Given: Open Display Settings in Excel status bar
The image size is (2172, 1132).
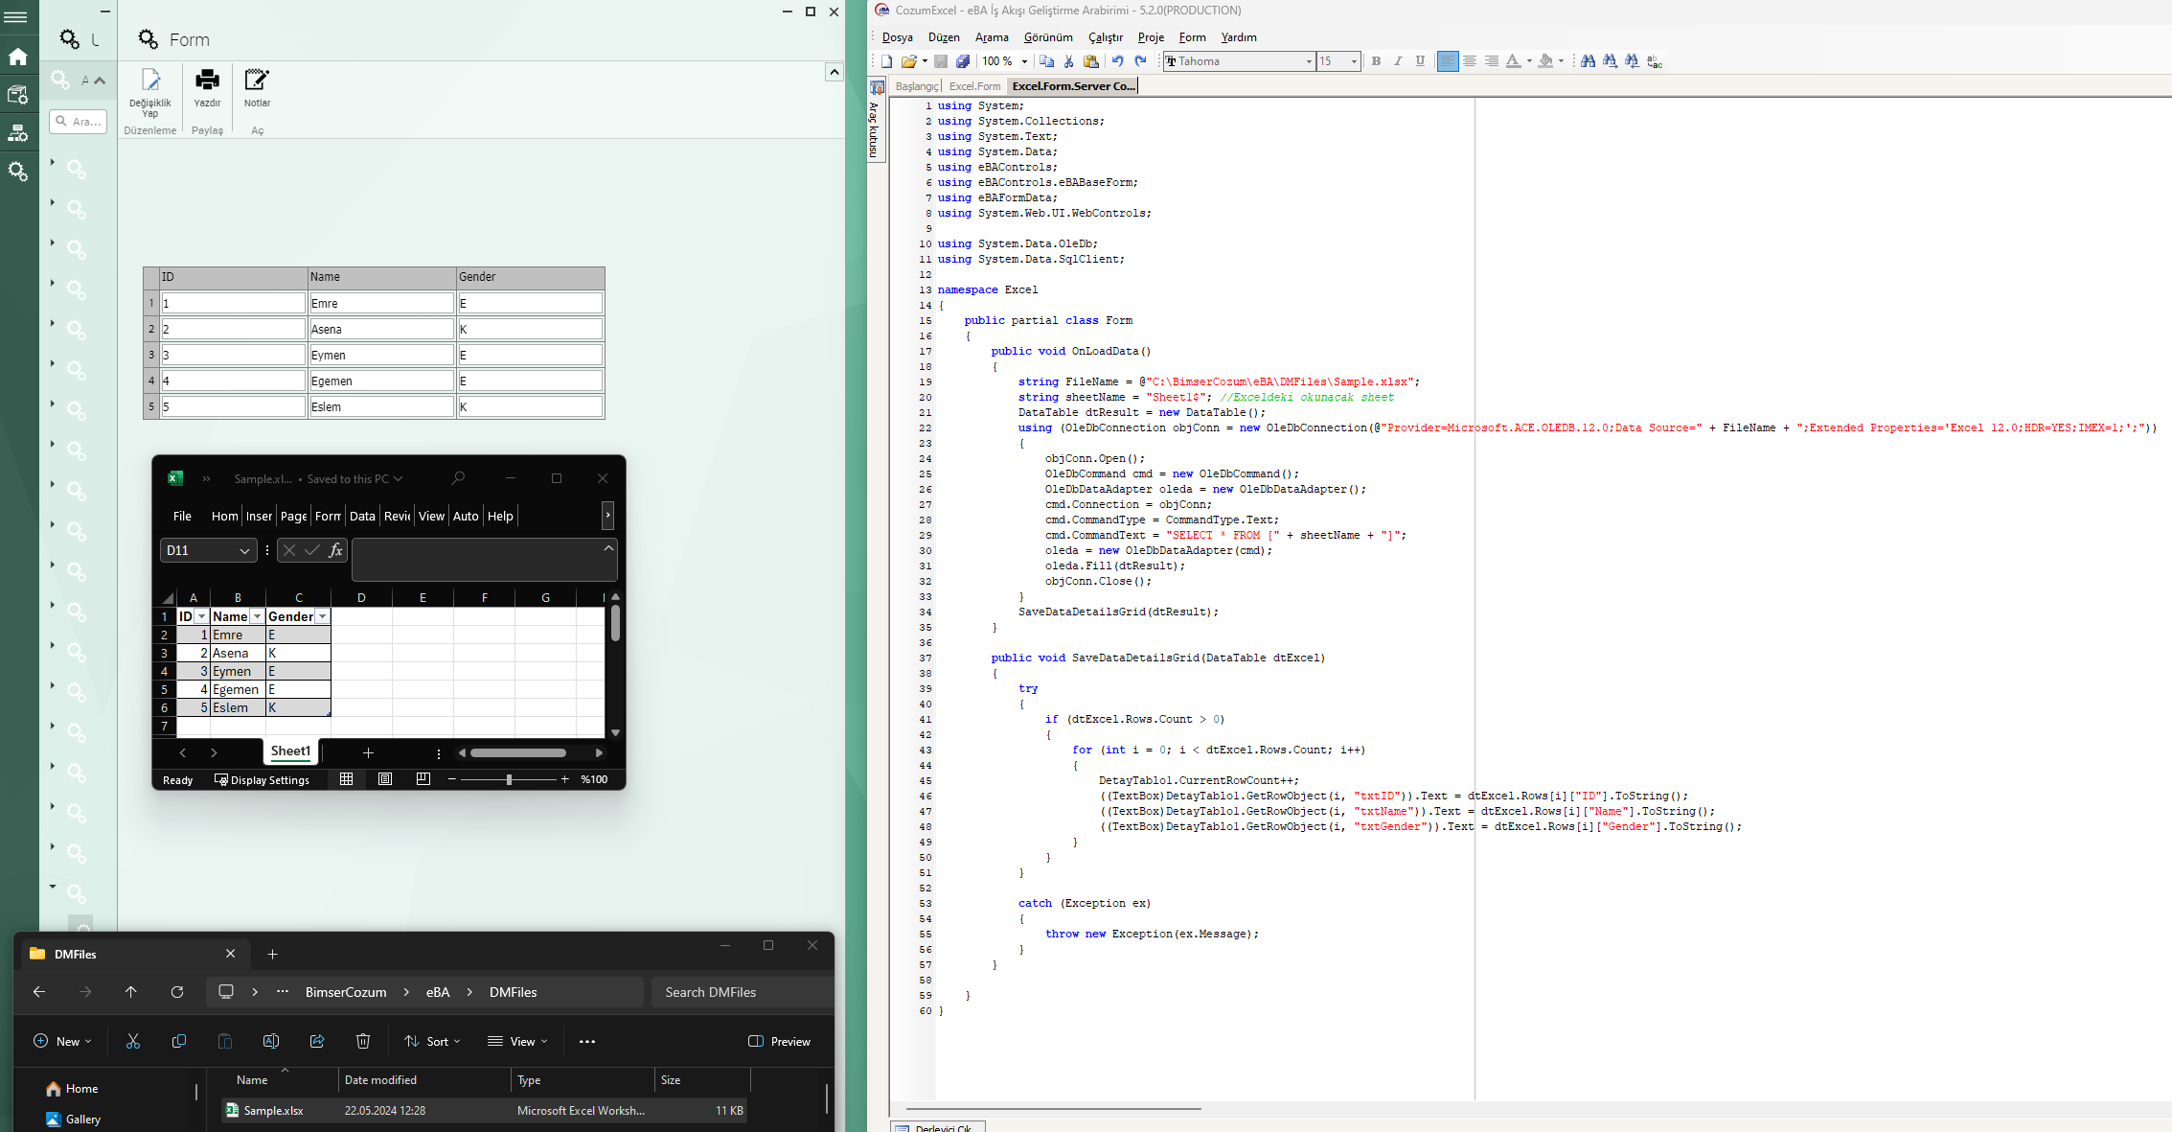Looking at the screenshot, I should point(263,779).
